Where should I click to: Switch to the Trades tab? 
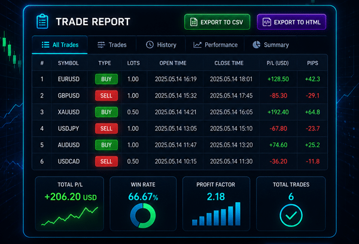click(112, 45)
